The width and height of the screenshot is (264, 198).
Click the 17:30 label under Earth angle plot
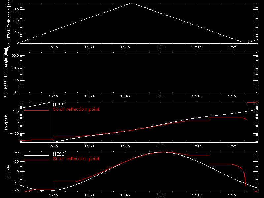(233, 47)
